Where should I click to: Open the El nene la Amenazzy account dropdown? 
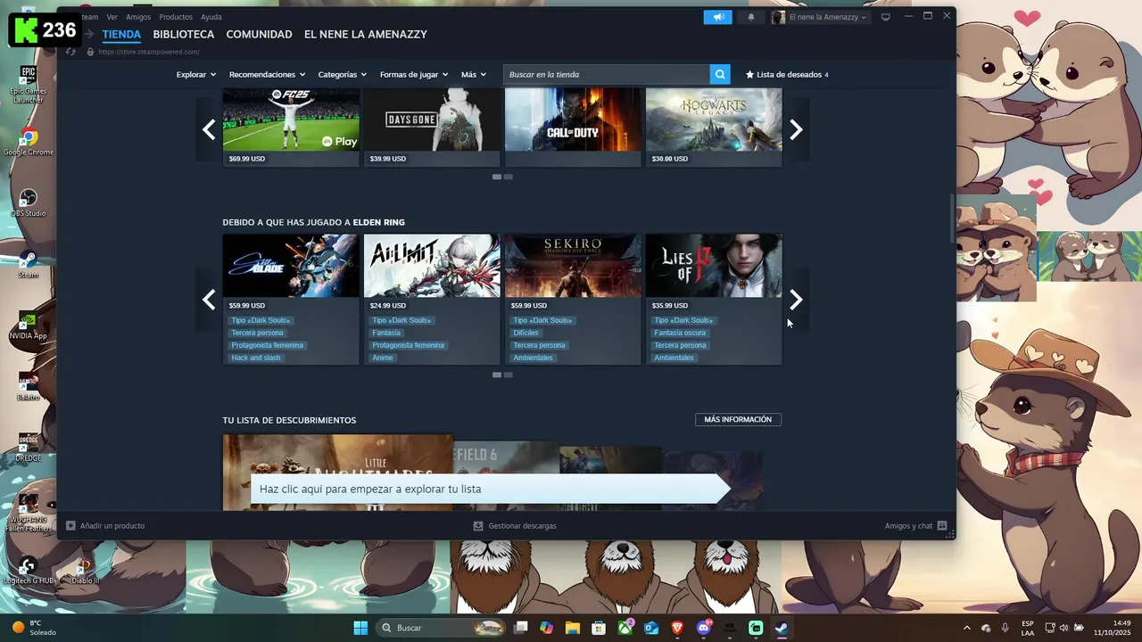pos(819,17)
